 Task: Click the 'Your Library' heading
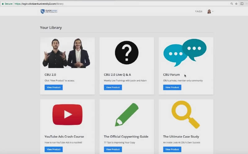pyautogui.click(x=51, y=28)
